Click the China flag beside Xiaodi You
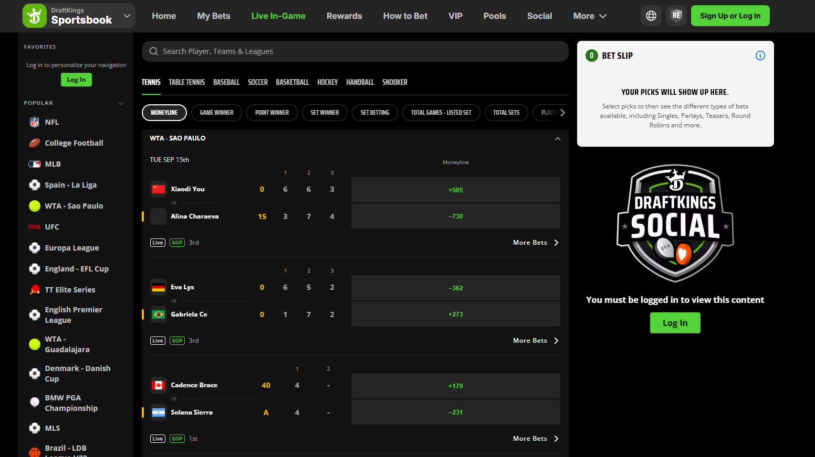 159,189
